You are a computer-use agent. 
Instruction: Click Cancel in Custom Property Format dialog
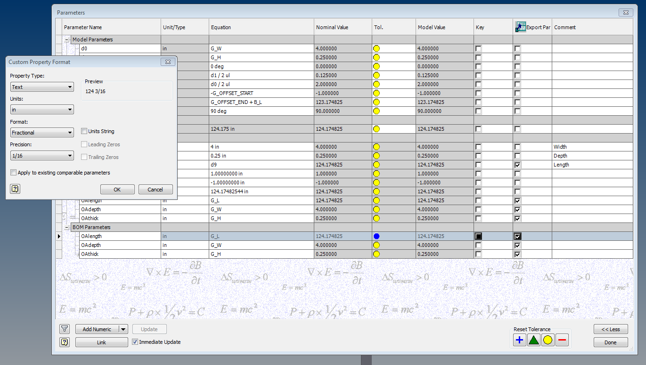(x=155, y=189)
